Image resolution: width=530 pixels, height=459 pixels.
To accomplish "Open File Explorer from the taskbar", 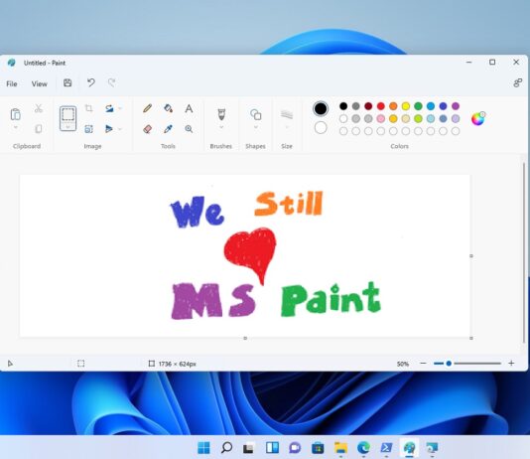I will [340, 447].
